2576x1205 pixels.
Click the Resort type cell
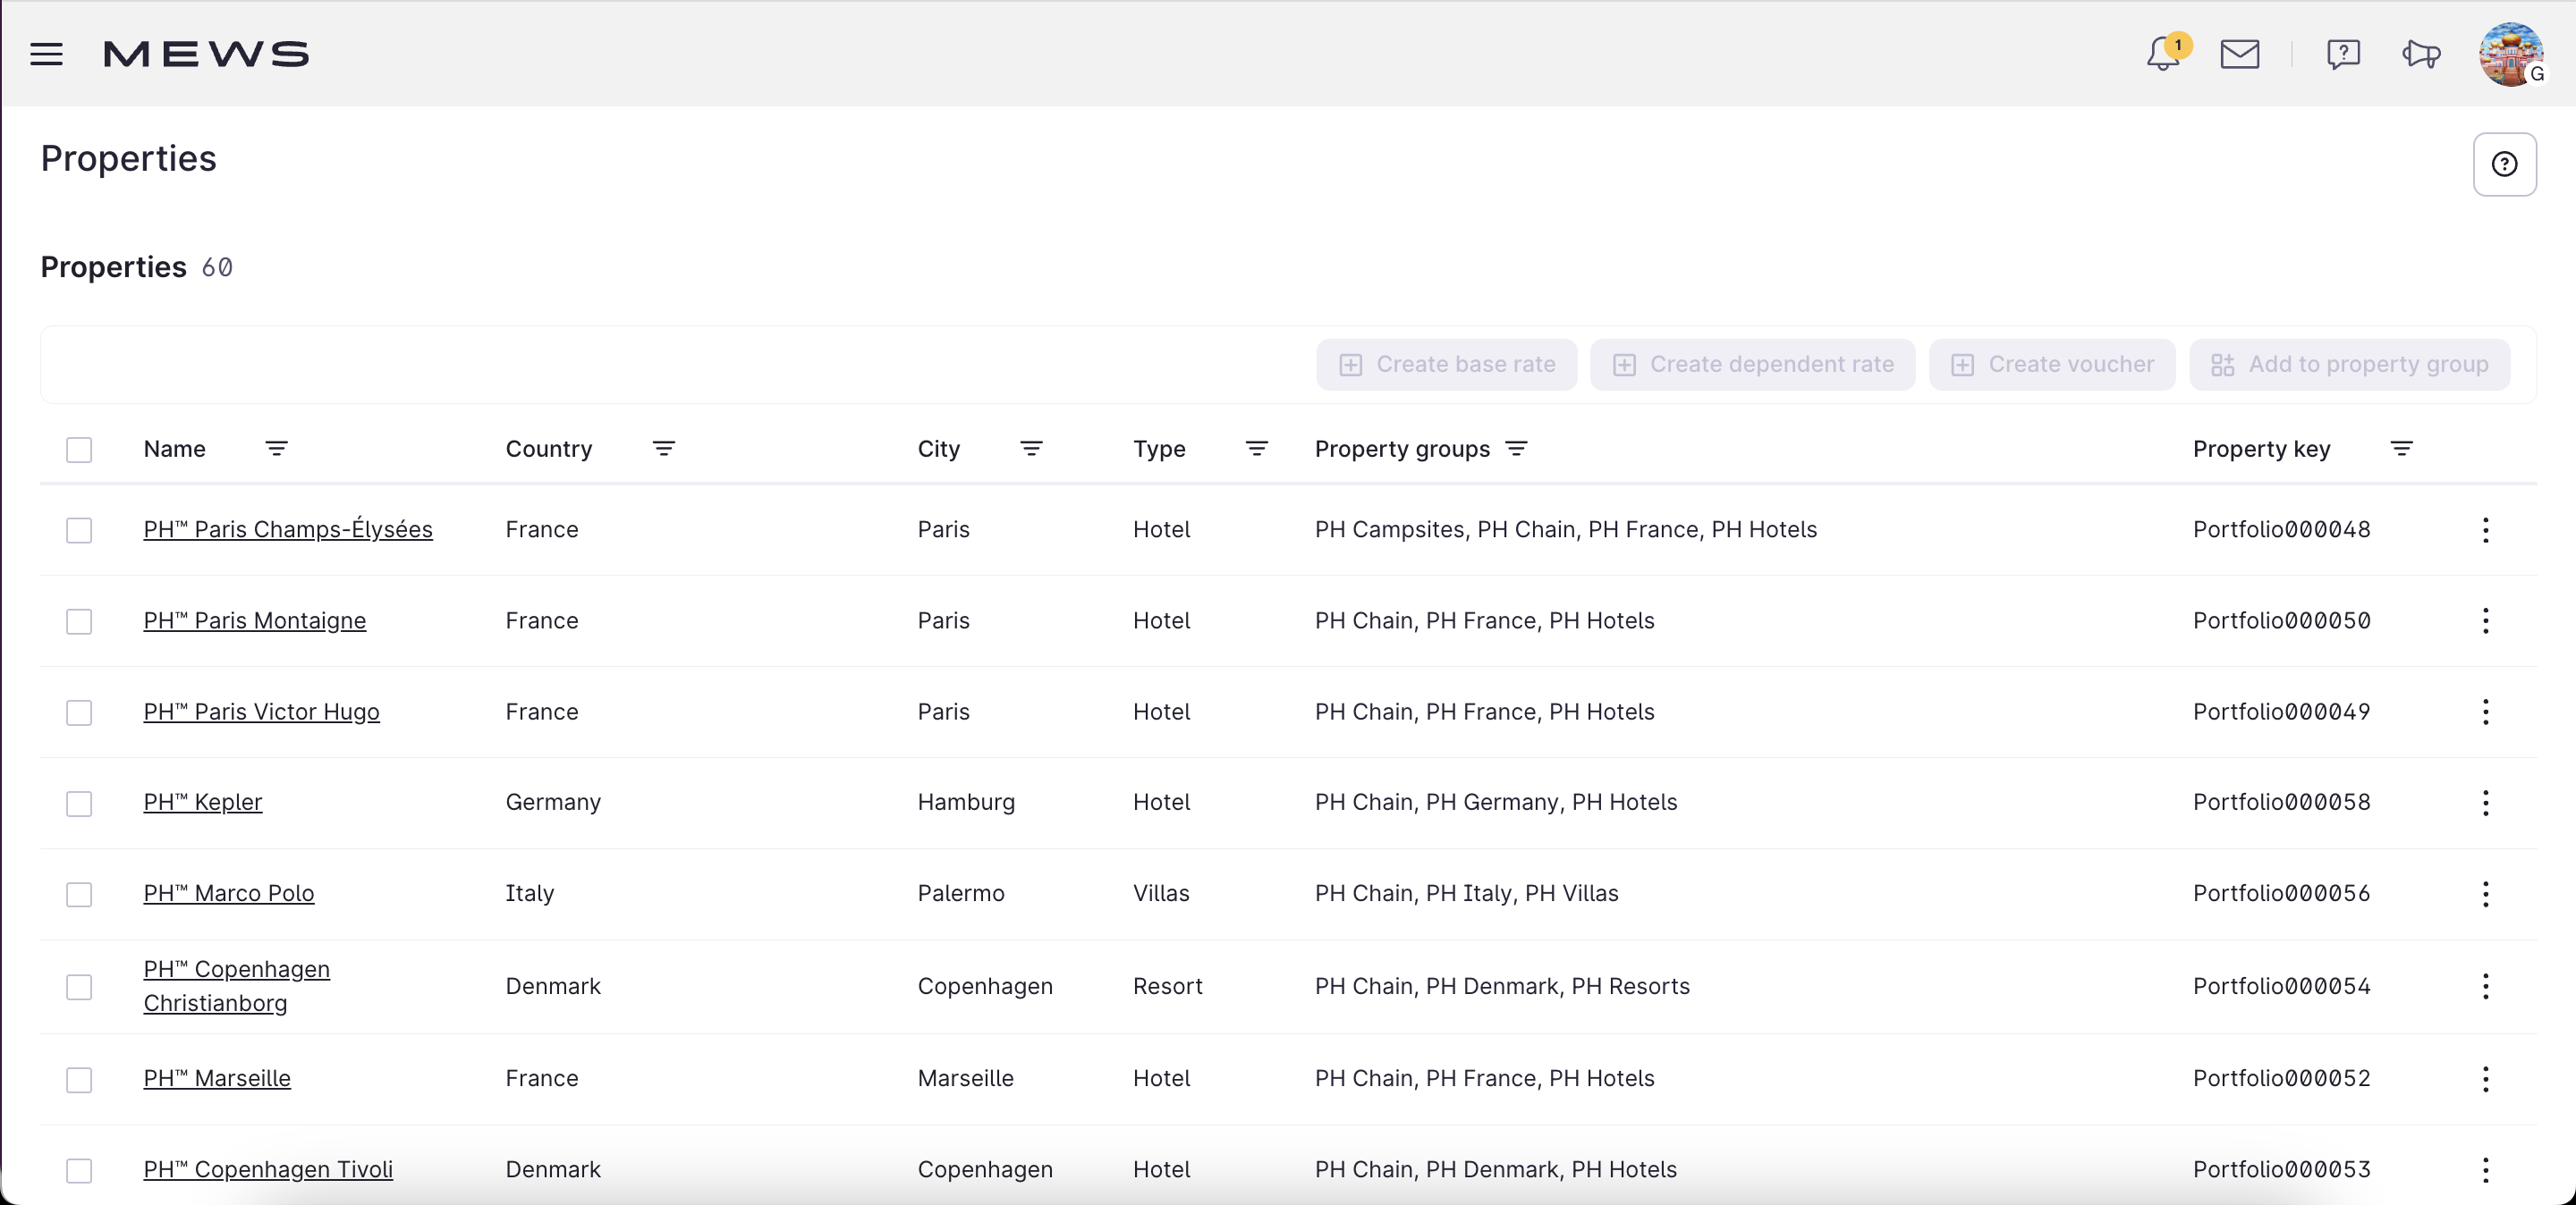1168,986
